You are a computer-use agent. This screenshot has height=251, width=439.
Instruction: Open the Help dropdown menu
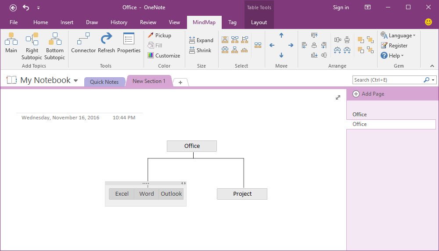pyautogui.click(x=392, y=55)
